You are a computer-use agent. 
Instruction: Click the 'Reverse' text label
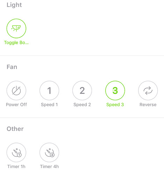coord(148,105)
